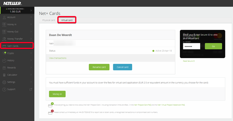
Task: Click the Settings gear icon in sidebar
Action: 4,82
